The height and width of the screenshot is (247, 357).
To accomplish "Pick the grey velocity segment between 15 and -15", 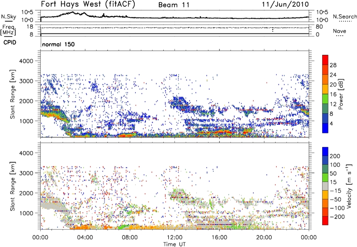I will click(x=325, y=186).
